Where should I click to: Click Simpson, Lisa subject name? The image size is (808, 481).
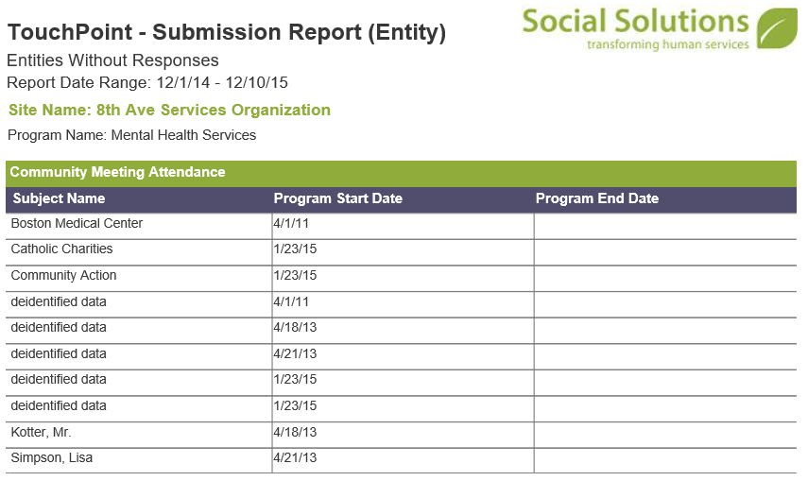(52, 457)
